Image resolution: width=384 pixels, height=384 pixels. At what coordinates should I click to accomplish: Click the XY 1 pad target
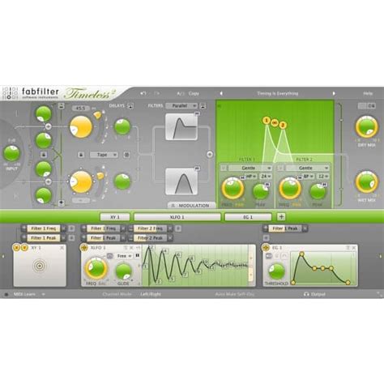tap(39, 266)
